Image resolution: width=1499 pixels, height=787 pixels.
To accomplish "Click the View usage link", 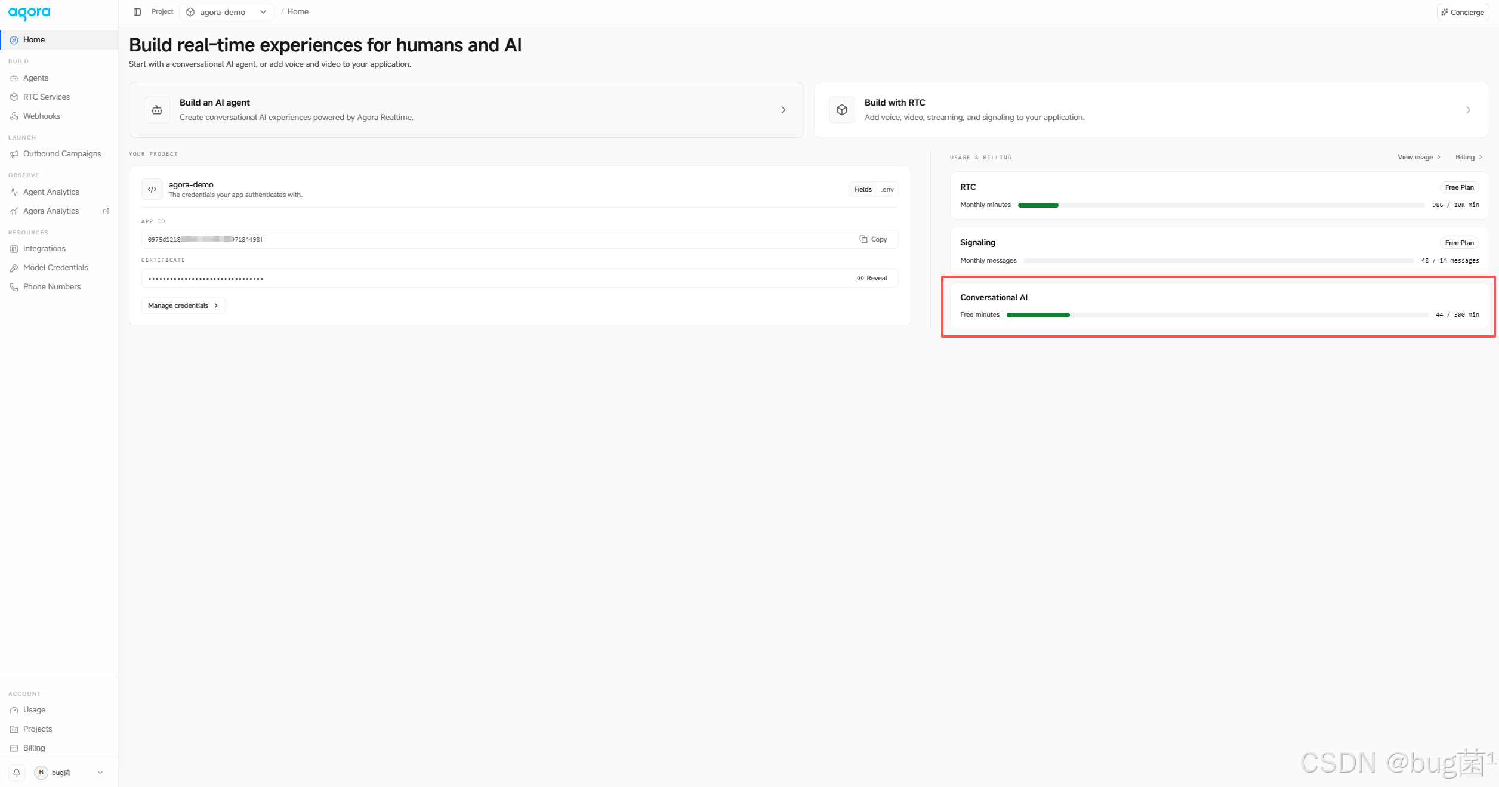I will [x=1419, y=157].
